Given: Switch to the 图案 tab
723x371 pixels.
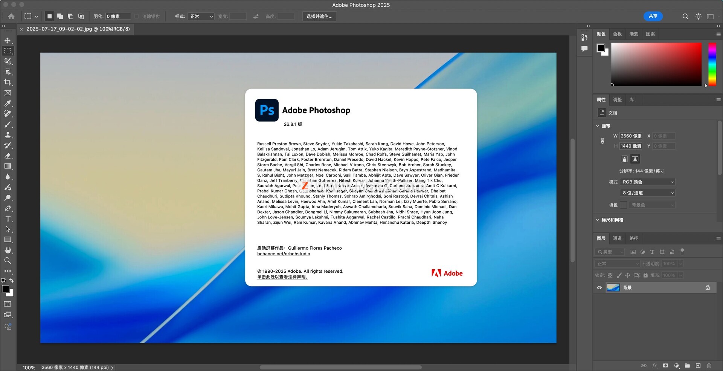Looking at the screenshot, I should [x=650, y=34].
